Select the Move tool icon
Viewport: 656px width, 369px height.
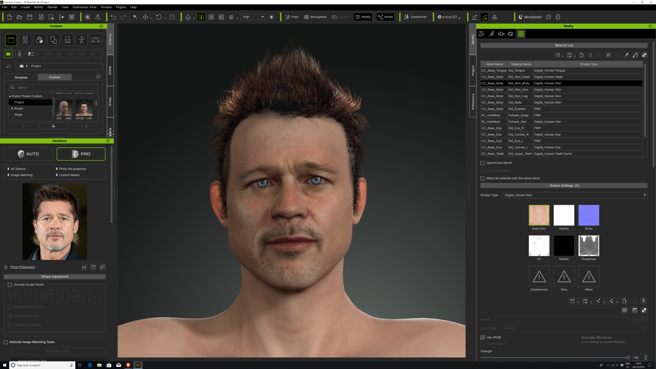[145, 17]
